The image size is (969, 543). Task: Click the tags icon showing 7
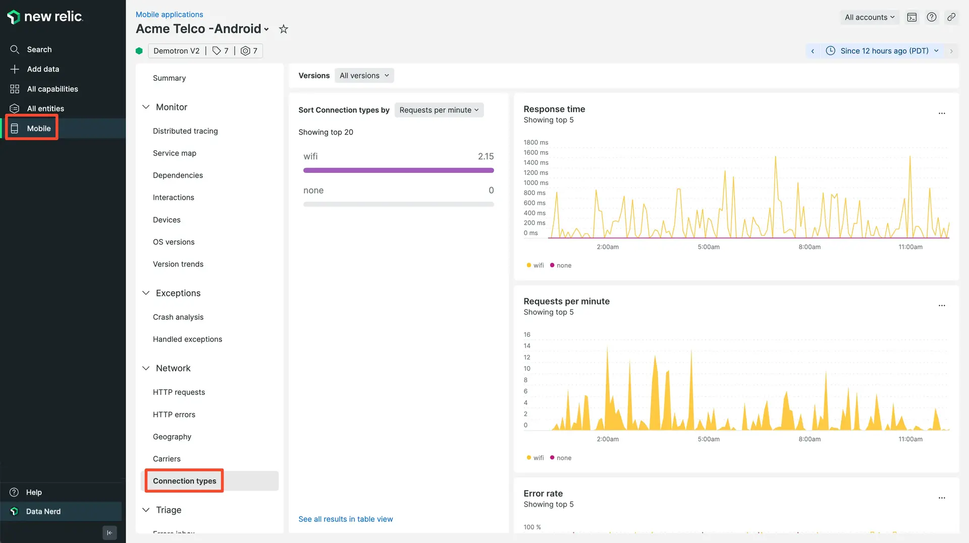point(220,51)
